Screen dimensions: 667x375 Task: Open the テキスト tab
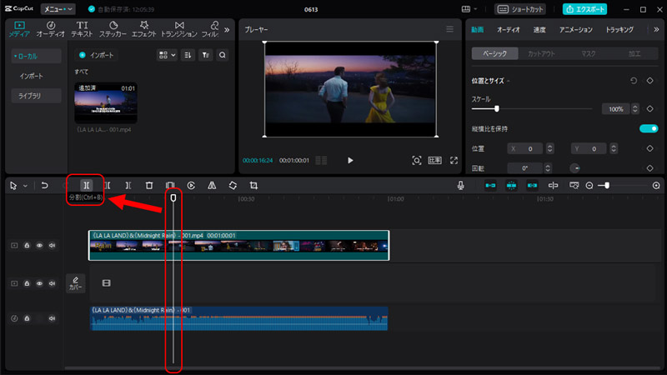click(x=82, y=30)
